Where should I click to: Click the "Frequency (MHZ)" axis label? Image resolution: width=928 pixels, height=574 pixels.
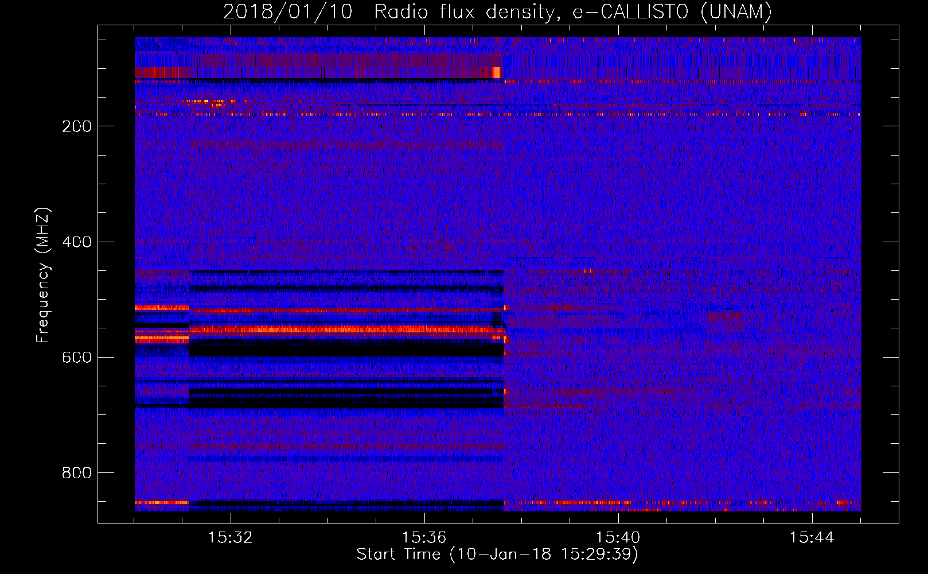pos(43,275)
